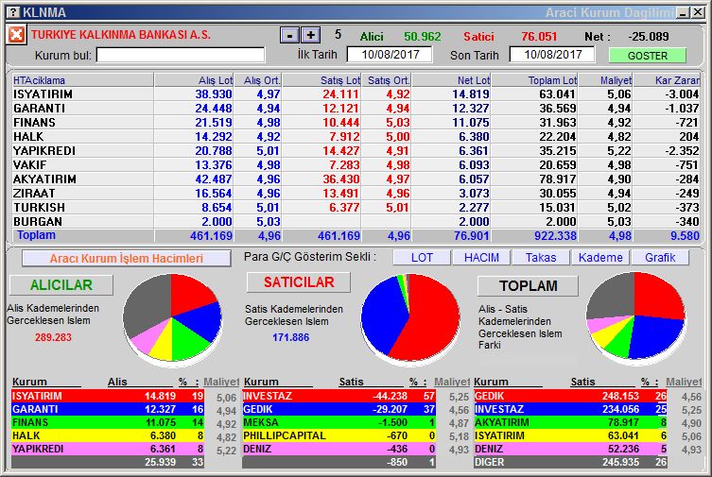Click pink DENIZ row in sellers list

coord(339,449)
